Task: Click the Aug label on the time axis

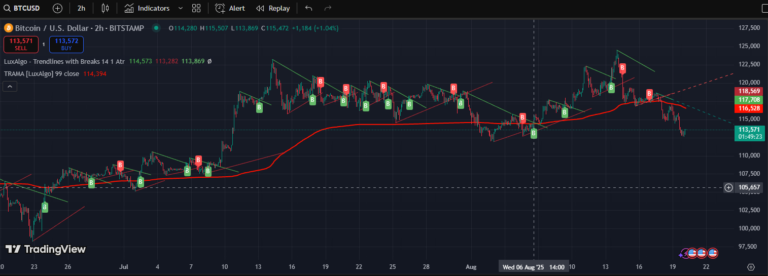Action: [471, 266]
